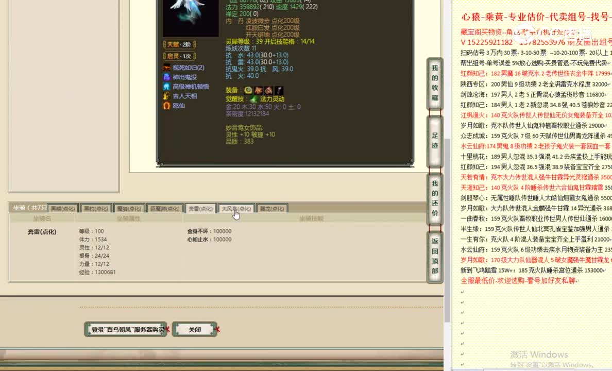612x371 pixels.
Task: Click the 视死如归(2) skill icon
Action: tap(167, 68)
